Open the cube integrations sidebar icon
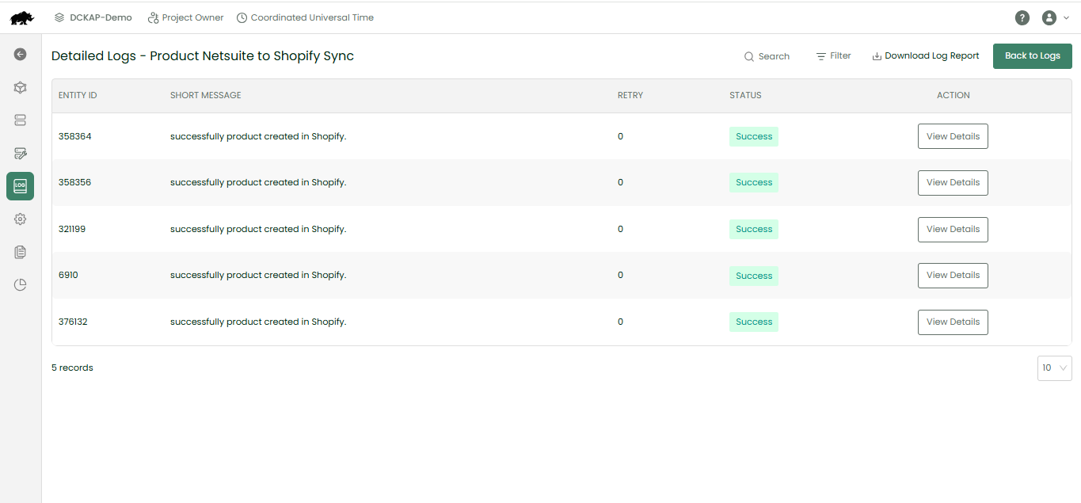Screen dimensions: 1081x503 coord(21,88)
